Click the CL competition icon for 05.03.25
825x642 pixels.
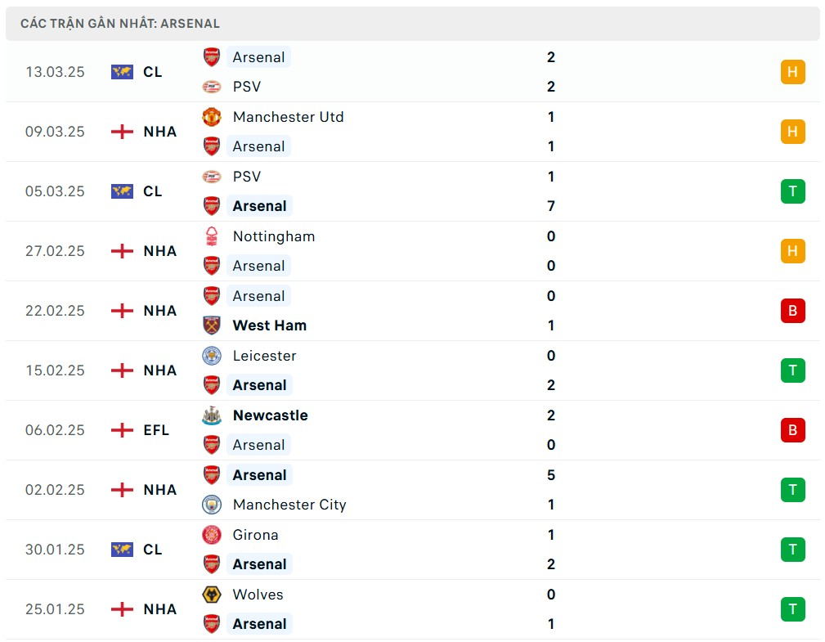(x=122, y=191)
